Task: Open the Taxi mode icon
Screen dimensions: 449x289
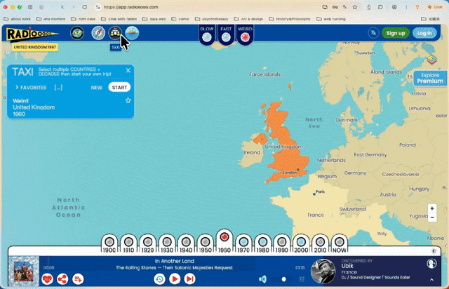Action: [x=115, y=33]
